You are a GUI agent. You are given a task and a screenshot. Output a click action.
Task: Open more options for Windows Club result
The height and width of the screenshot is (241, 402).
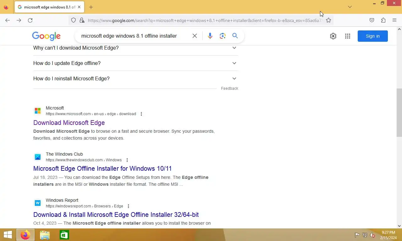click(x=127, y=160)
